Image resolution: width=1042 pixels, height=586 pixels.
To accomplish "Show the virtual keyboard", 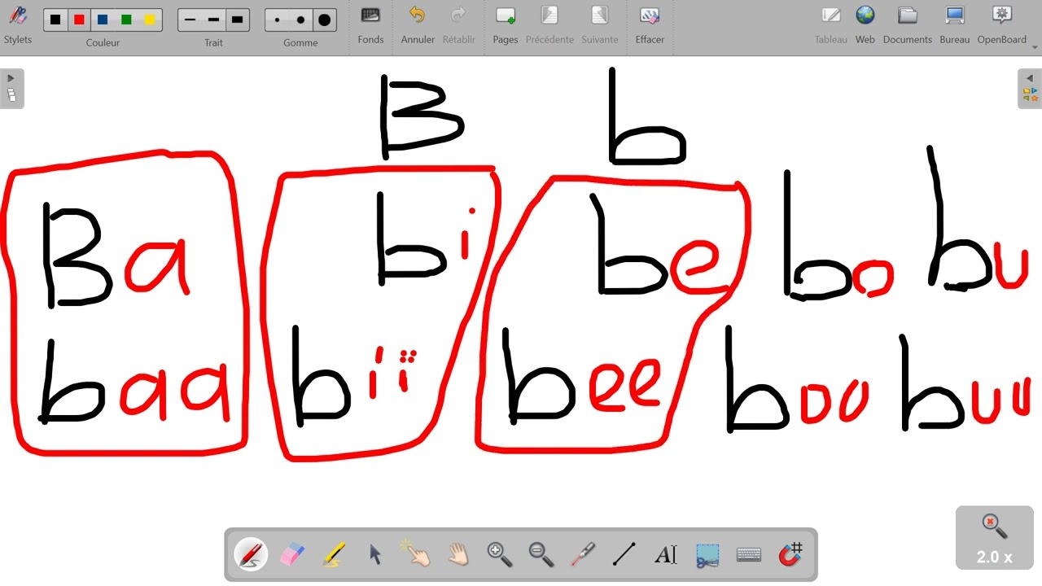I will (x=748, y=555).
